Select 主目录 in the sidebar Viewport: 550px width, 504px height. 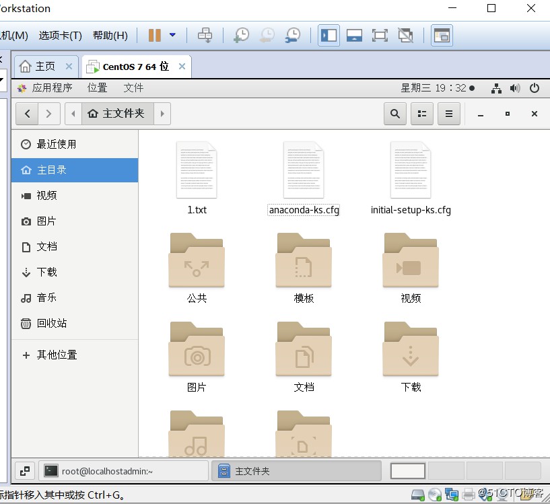(75, 170)
